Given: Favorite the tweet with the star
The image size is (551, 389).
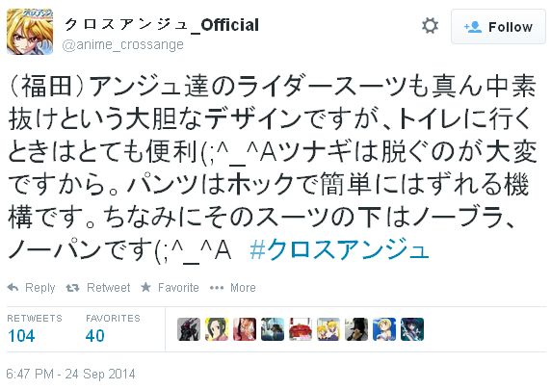Looking at the screenshot, I should point(170,288).
